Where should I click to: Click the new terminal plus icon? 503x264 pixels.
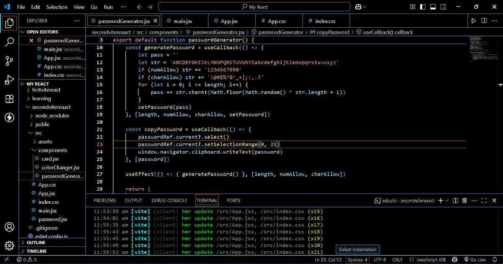click(x=441, y=200)
